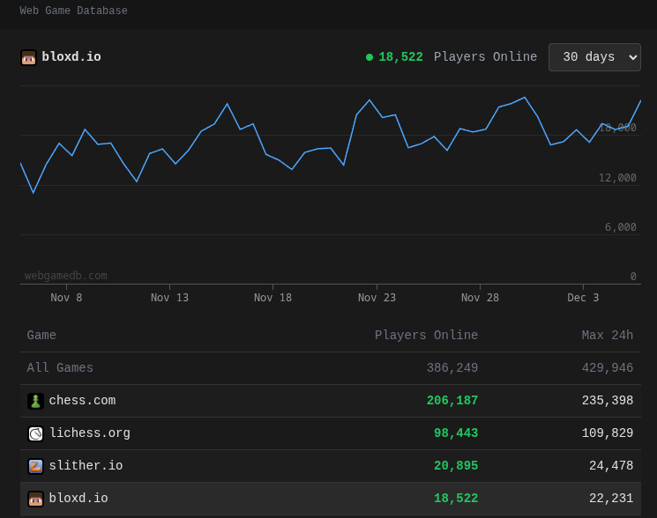Click lichess.org max value 109,829
This screenshot has height=518, width=657.
click(x=607, y=433)
